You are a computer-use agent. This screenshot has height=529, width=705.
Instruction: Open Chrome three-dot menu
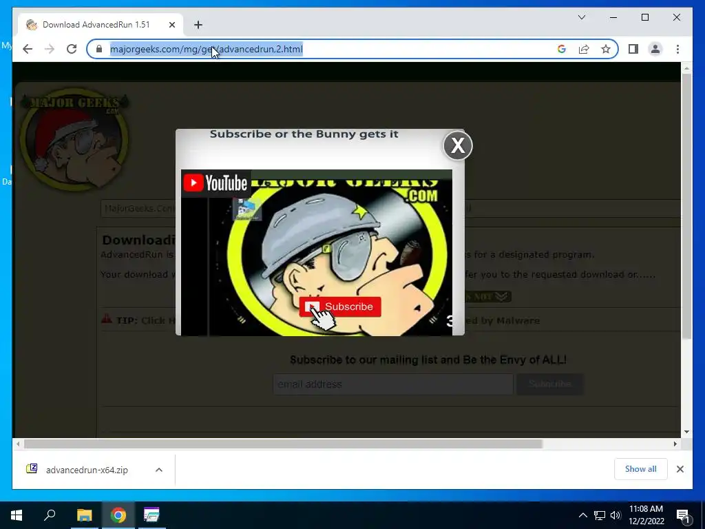pyautogui.click(x=677, y=49)
